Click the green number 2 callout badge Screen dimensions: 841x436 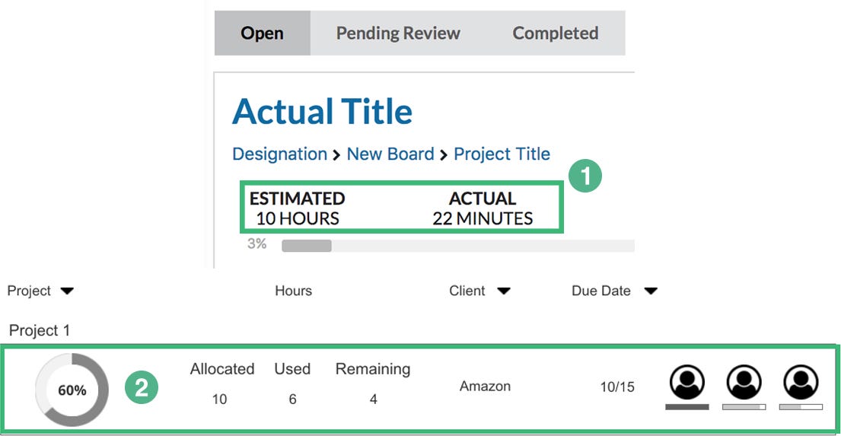tap(141, 387)
